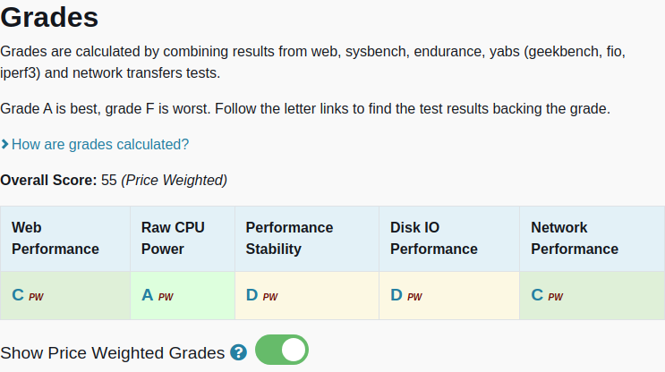The height and width of the screenshot is (372, 665).
Task: Click the Raw CPU Power column header
Action: pyautogui.click(x=173, y=238)
